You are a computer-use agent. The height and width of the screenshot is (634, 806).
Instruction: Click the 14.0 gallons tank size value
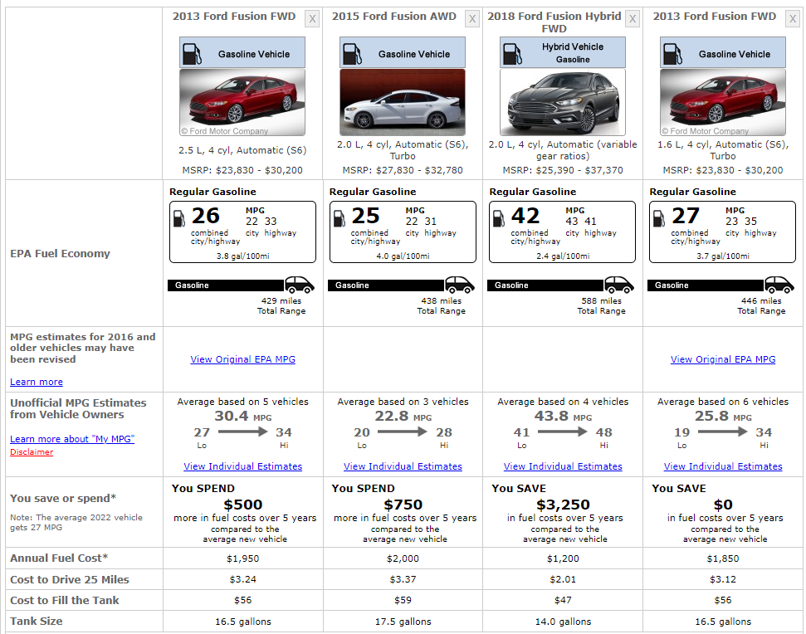point(563,622)
